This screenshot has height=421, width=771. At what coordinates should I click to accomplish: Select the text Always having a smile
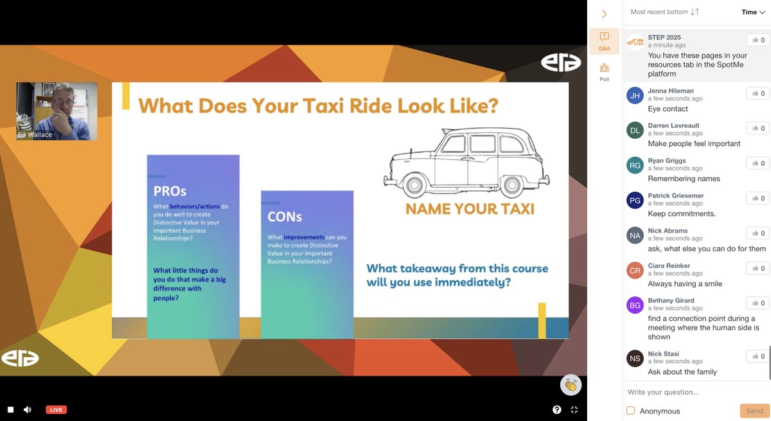(685, 283)
